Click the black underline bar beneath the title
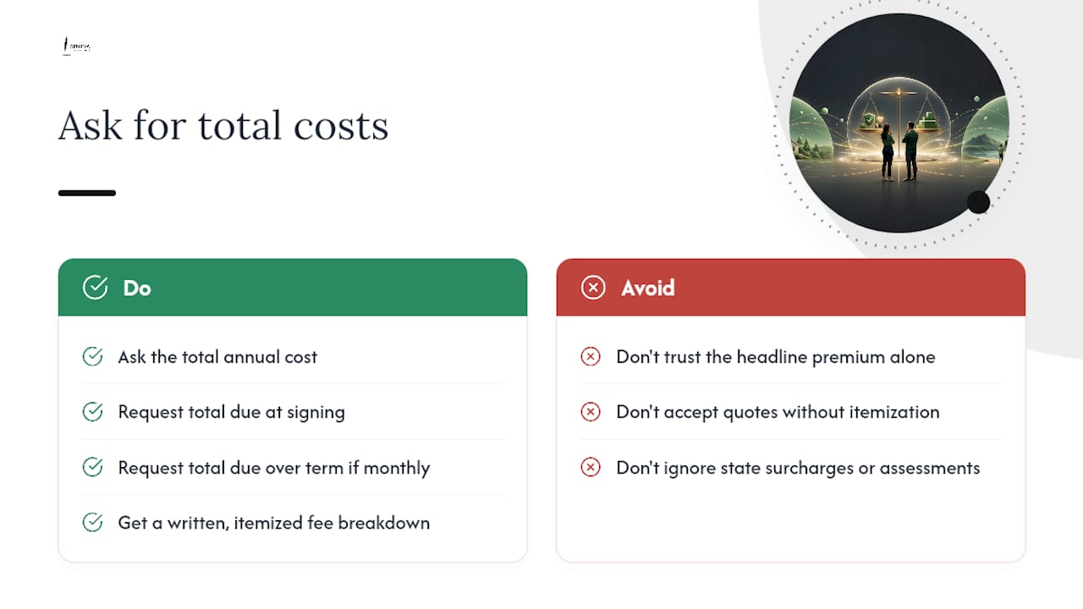 click(87, 193)
